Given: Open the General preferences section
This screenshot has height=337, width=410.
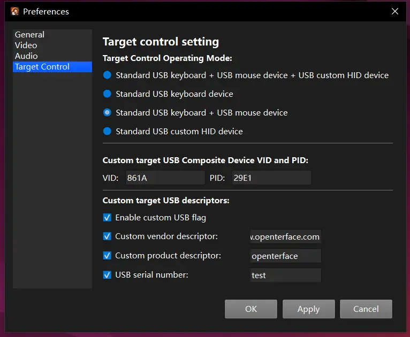Looking at the screenshot, I should click(29, 35).
